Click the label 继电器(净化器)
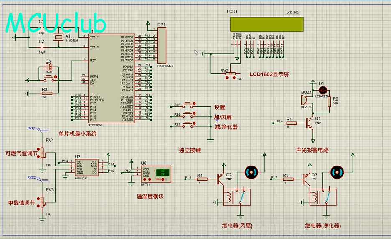 (323, 226)
